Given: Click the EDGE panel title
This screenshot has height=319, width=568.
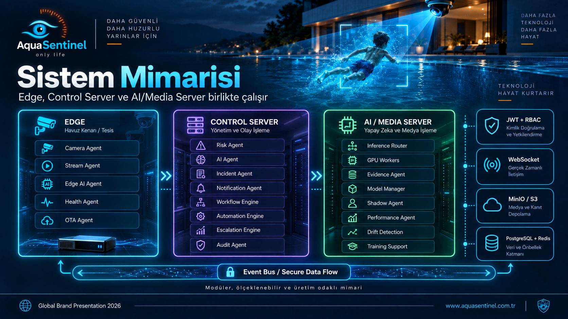Looking at the screenshot, I should coord(75,122).
